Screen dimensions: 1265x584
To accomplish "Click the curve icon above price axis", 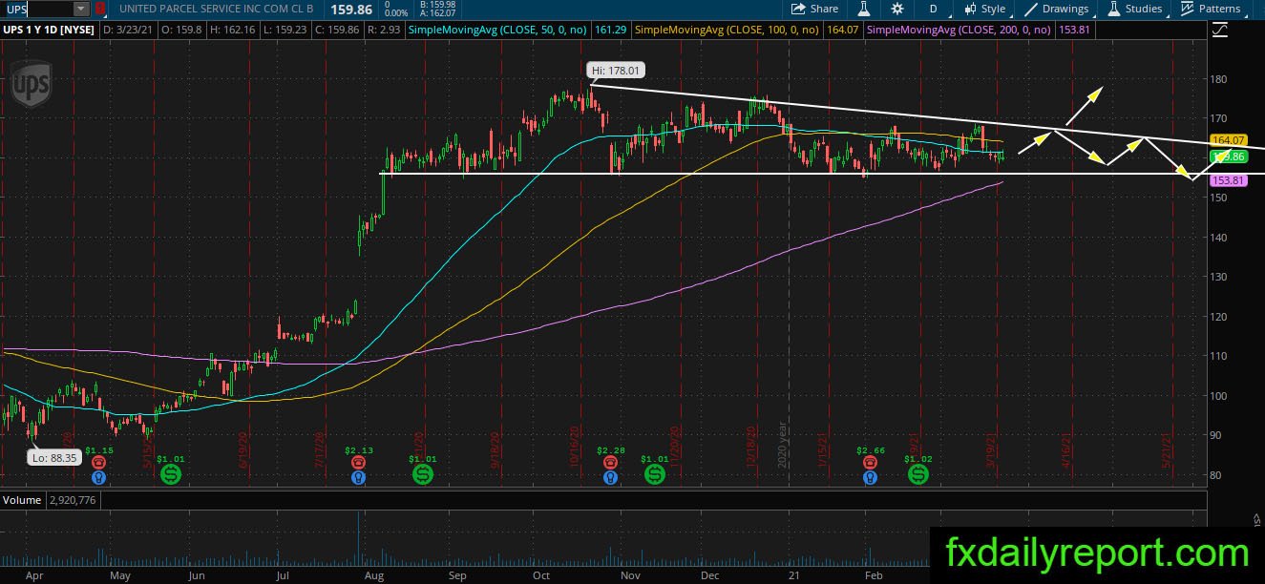I will pos(1219,31).
